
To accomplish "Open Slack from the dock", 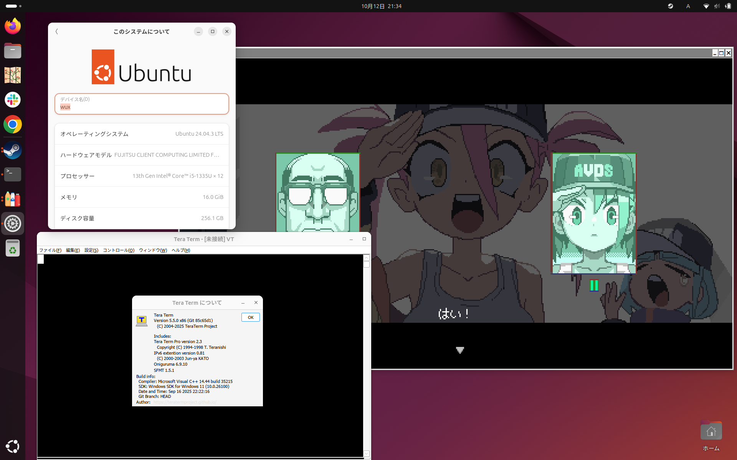I will [x=13, y=100].
